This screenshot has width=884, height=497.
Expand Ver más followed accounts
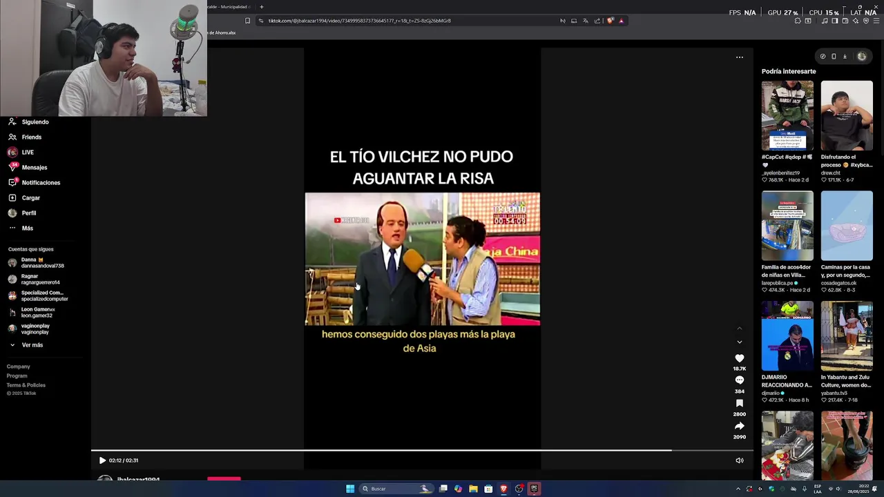coord(32,345)
